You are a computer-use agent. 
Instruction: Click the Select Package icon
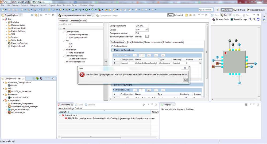232,20
